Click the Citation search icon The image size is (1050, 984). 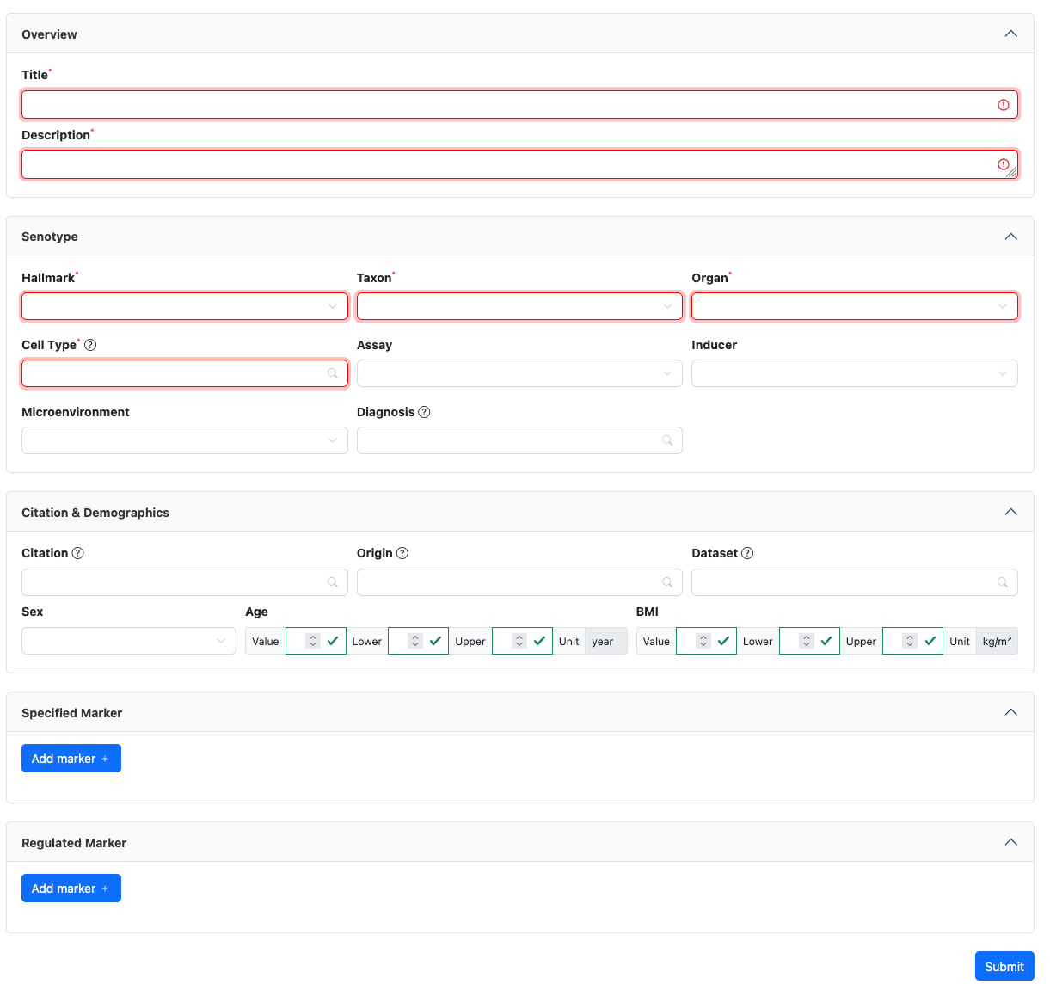pos(333,582)
